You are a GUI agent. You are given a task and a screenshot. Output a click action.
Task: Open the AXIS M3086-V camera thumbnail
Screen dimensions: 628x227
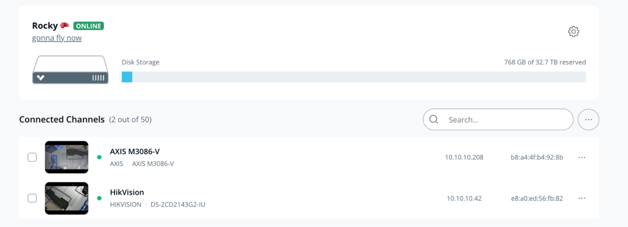(x=67, y=157)
